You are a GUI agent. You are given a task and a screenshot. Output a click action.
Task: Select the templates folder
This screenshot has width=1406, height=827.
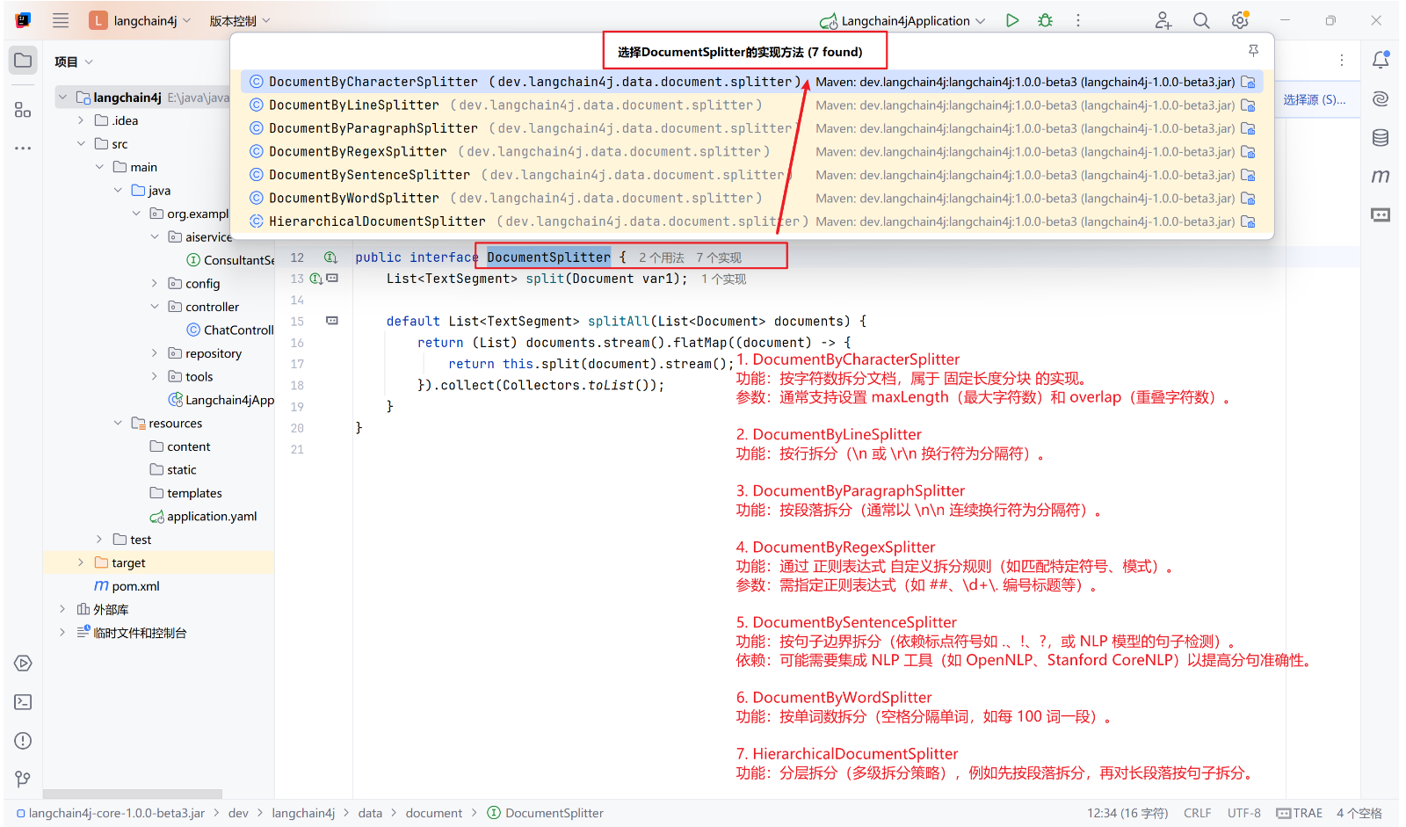[185, 493]
